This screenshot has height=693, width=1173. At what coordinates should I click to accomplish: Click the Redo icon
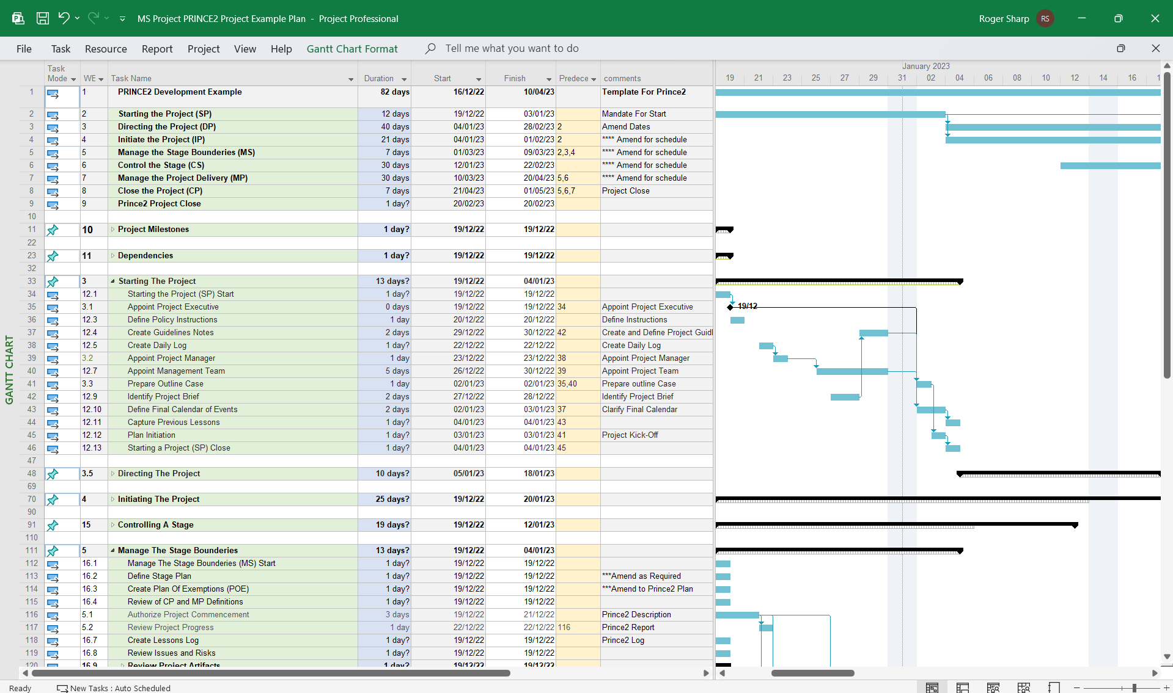pos(94,18)
